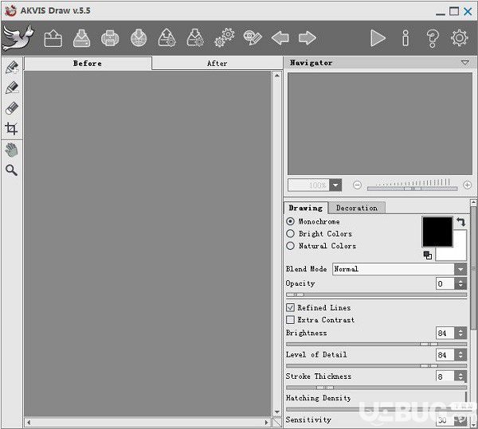This screenshot has height=429, width=478.
Task: Zoom in with the plus button
Action: 467,185
